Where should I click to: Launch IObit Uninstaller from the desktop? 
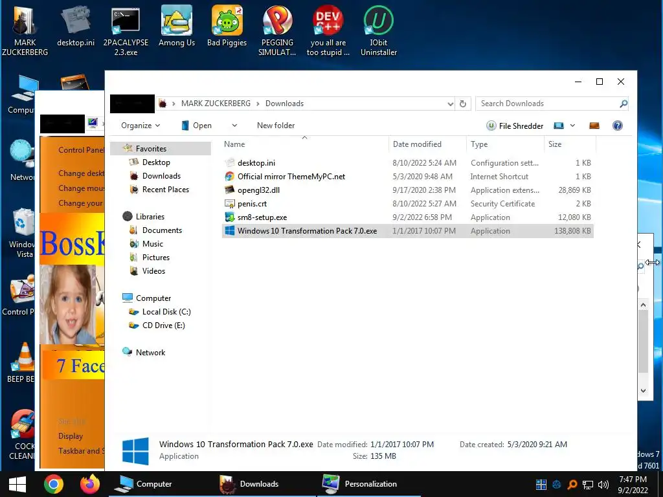pos(378,30)
